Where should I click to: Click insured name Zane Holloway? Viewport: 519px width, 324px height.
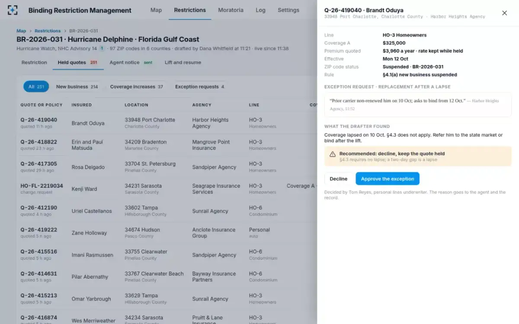click(89, 233)
